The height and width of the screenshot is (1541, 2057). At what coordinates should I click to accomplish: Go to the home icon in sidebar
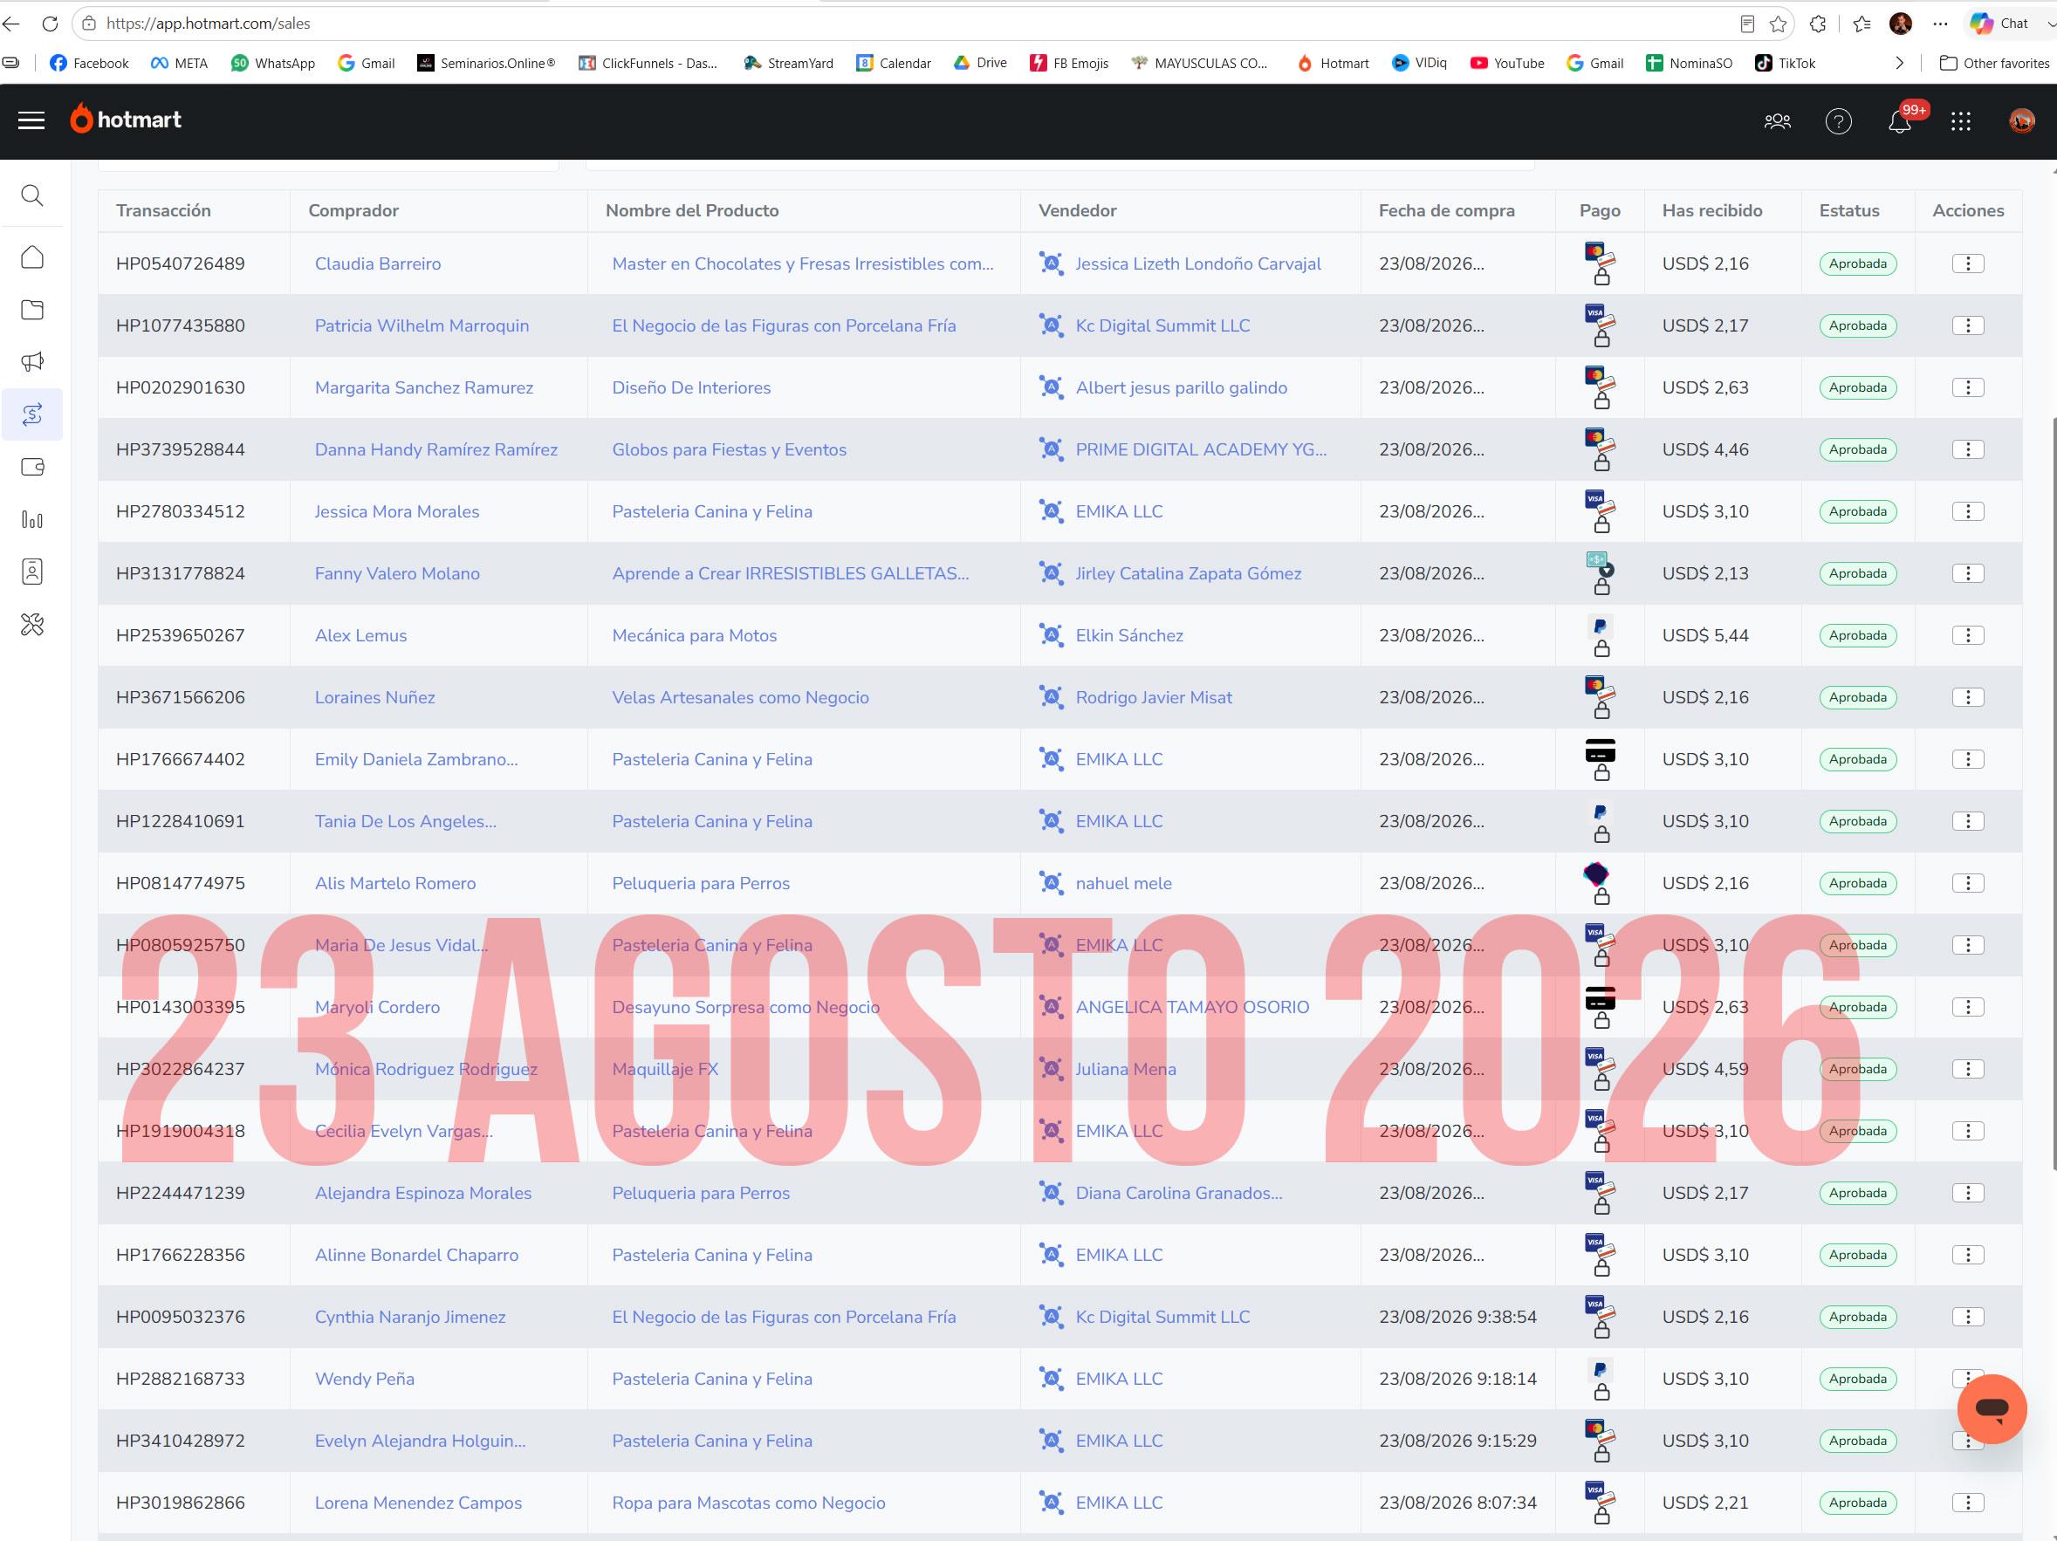tap(31, 257)
